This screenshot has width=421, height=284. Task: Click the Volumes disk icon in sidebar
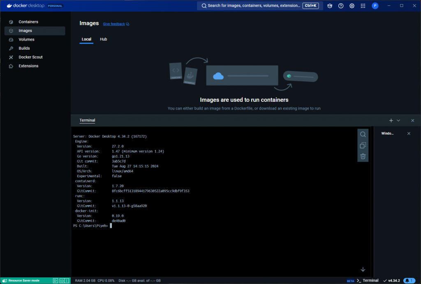point(11,40)
